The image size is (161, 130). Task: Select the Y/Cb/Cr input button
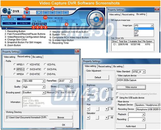point(24,23)
